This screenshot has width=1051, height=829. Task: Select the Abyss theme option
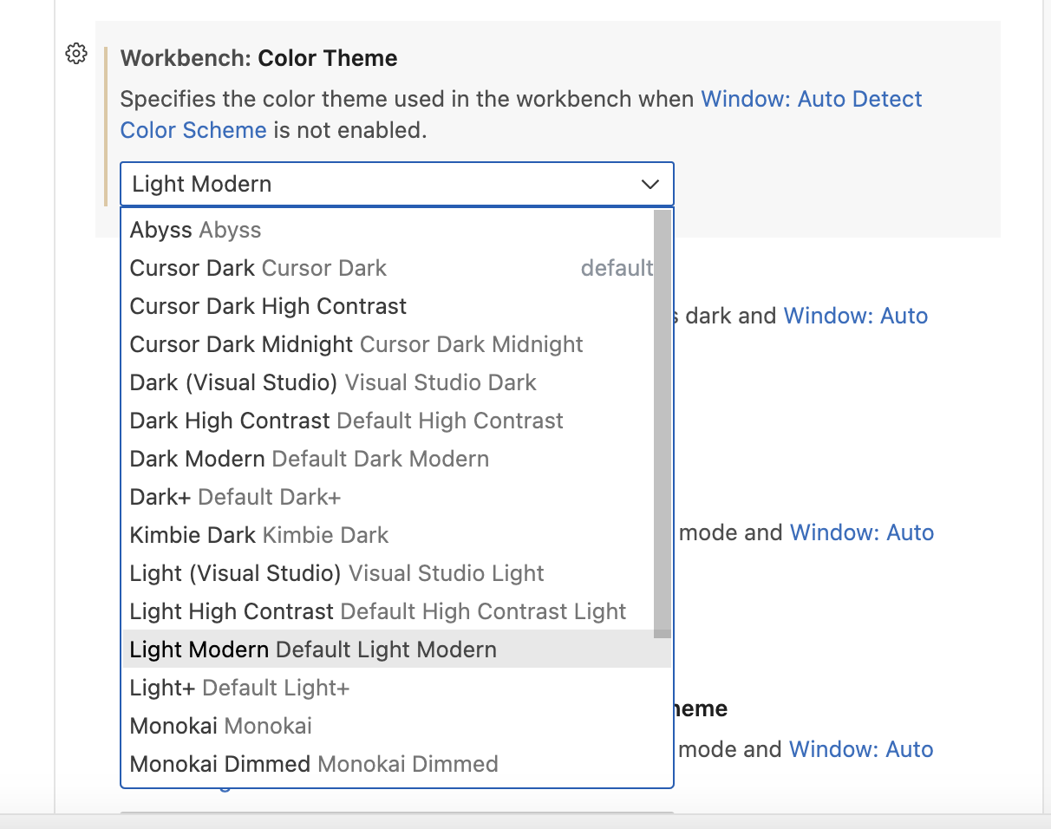(195, 230)
